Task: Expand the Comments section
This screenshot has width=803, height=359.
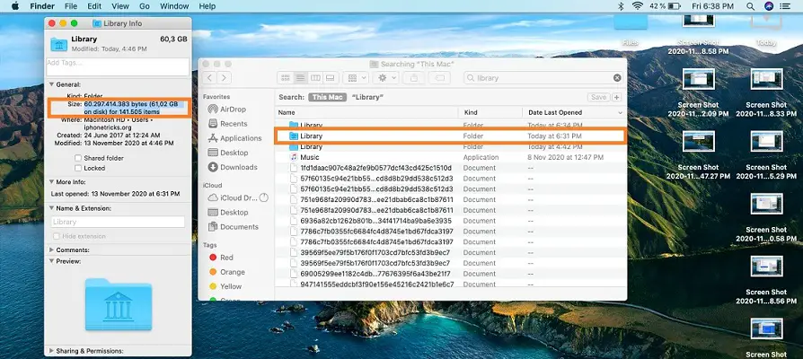Action: pyautogui.click(x=49, y=250)
